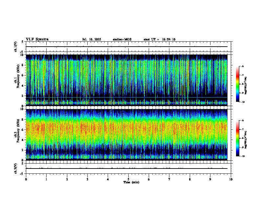Viewport: 260px width, 201px height.
Task: Click the "Time (min)" axis label
Action: [131, 182]
